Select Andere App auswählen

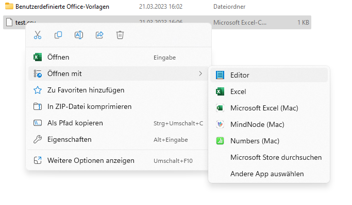269,174
